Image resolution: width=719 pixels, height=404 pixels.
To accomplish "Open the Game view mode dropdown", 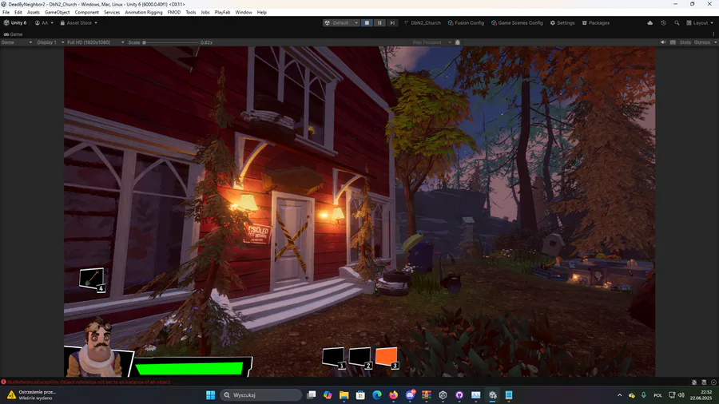I will pos(17,42).
